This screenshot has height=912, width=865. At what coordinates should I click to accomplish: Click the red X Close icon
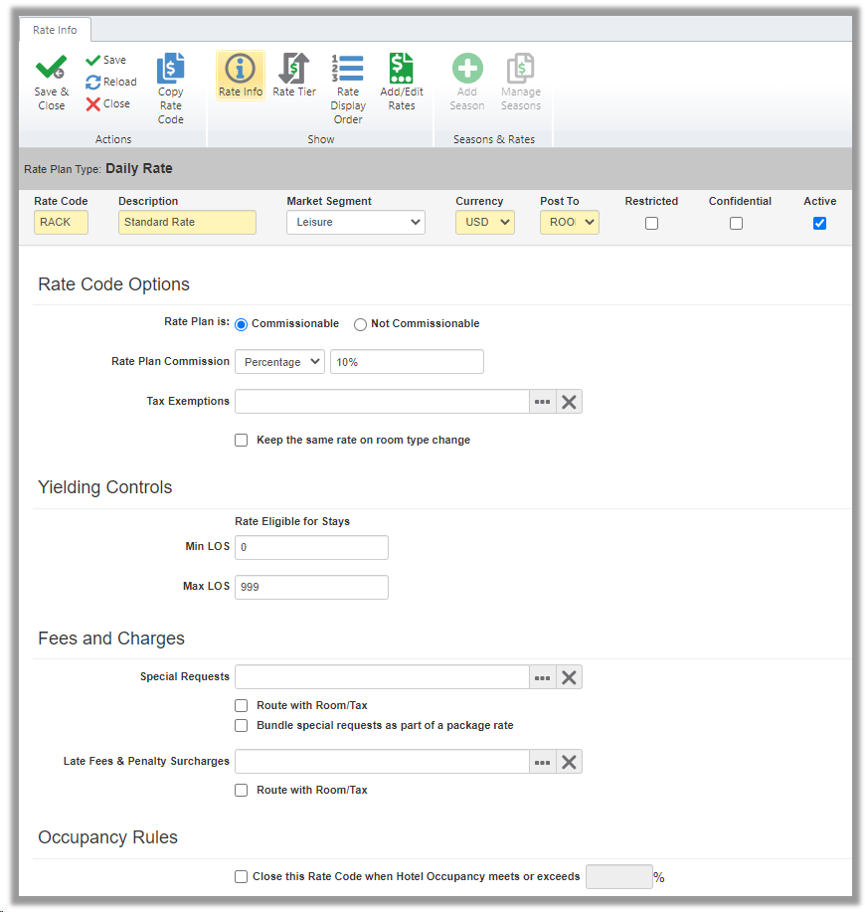(93, 104)
